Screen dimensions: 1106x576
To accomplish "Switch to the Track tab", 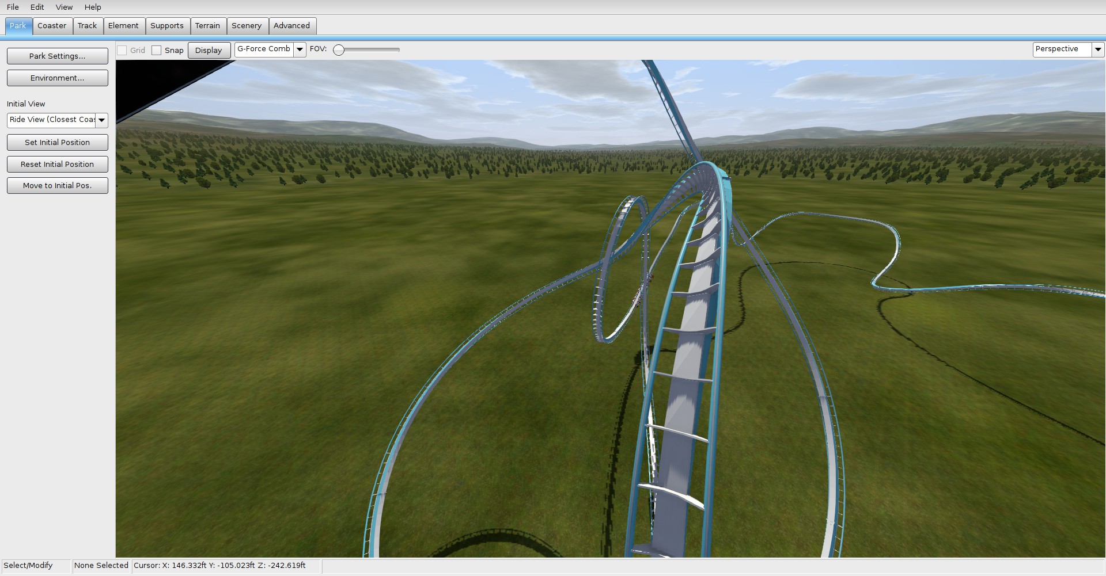I will tap(87, 26).
